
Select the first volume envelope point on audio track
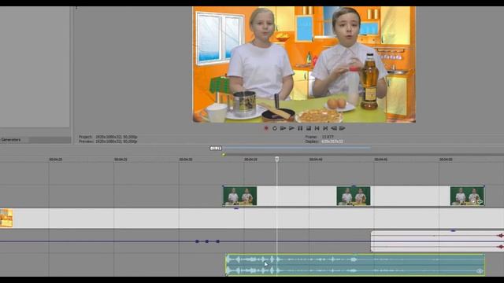(x=197, y=241)
